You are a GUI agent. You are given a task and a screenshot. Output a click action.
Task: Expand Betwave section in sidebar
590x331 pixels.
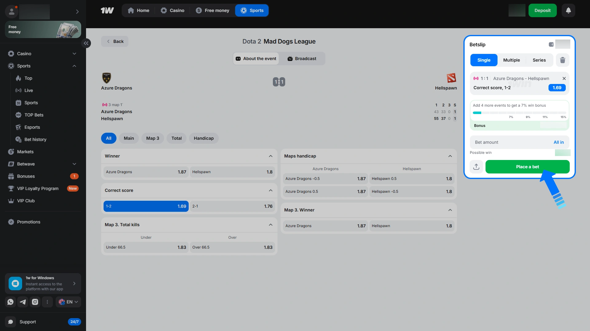[x=74, y=164]
